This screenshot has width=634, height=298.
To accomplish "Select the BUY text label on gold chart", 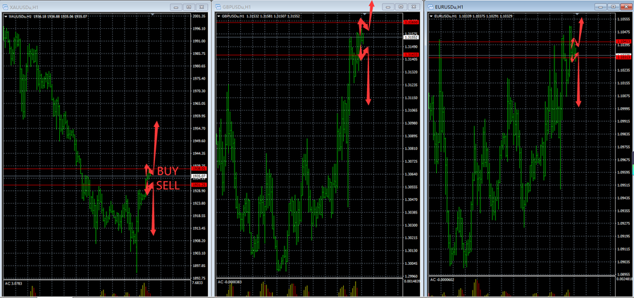I will (167, 171).
